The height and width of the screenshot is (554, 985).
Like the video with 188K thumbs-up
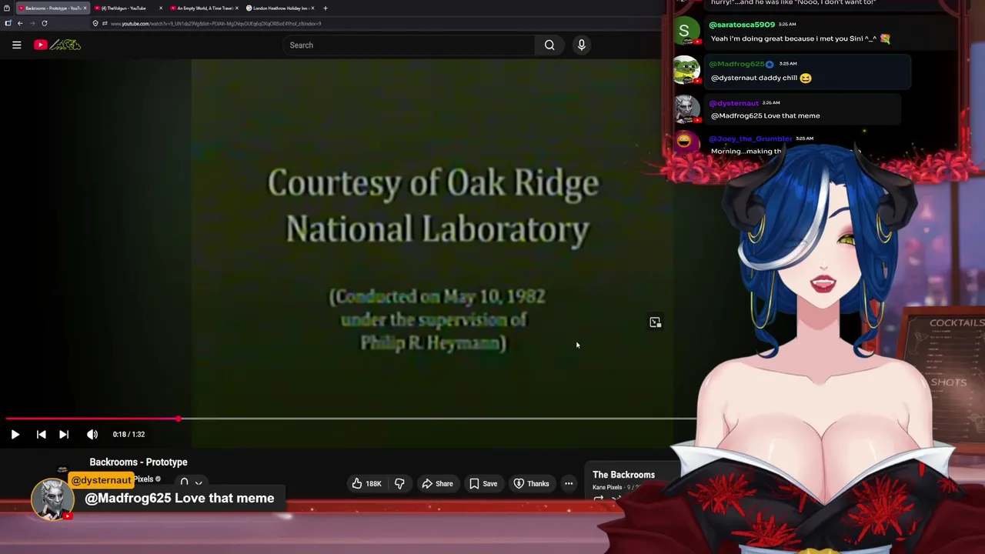coord(366,483)
